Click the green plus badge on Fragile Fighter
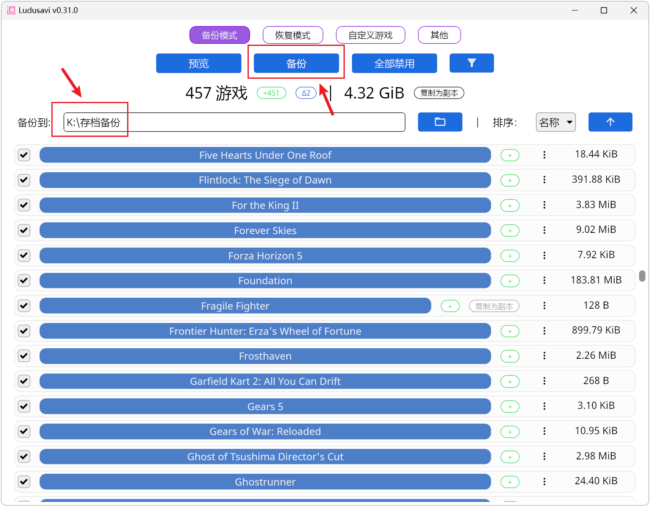650x507 pixels. pyautogui.click(x=450, y=306)
